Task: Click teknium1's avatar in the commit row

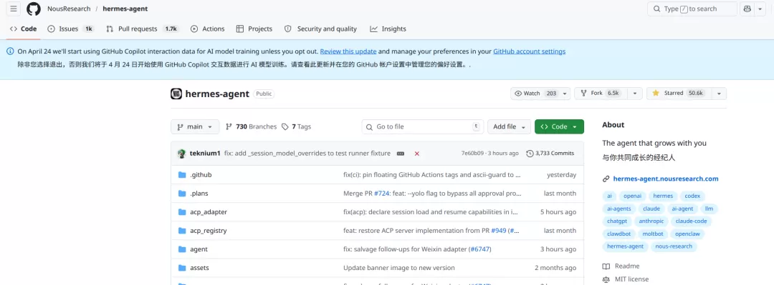Action: pos(181,154)
